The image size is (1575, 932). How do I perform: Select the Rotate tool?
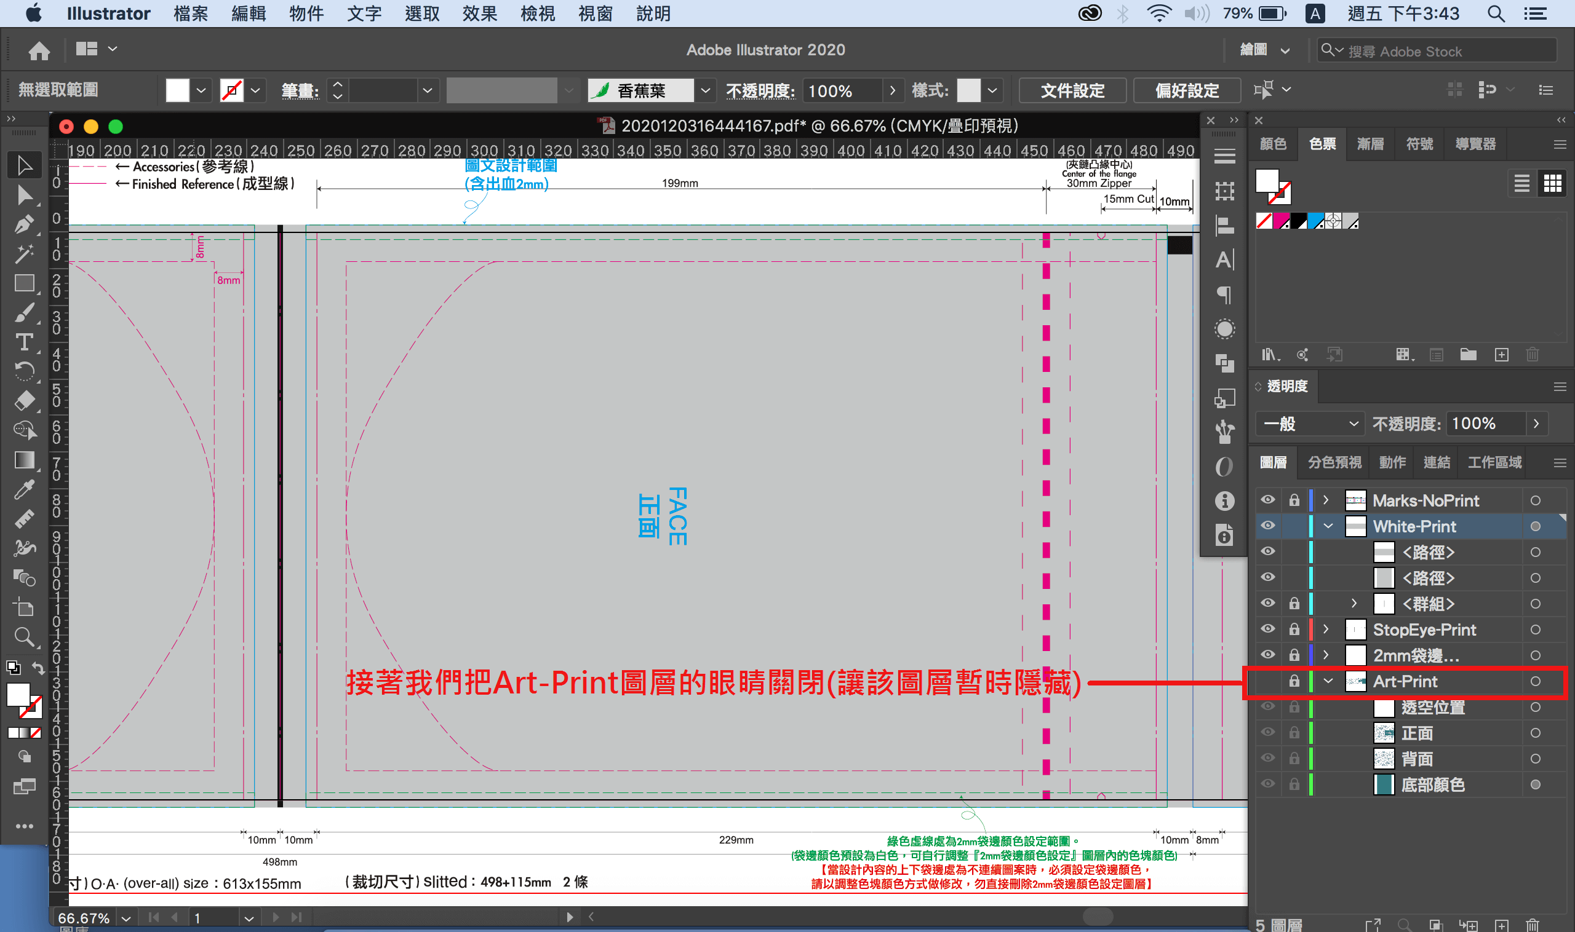coord(24,372)
